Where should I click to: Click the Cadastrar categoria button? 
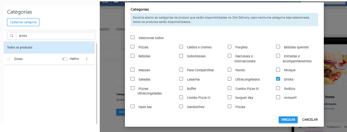pos(23,22)
